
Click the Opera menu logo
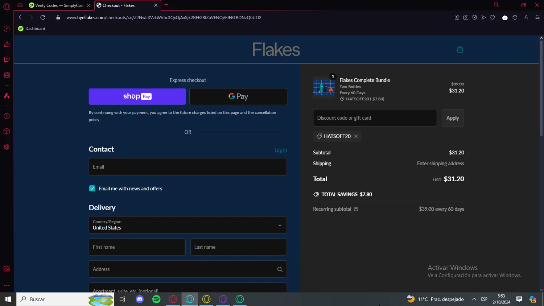click(7, 7)
